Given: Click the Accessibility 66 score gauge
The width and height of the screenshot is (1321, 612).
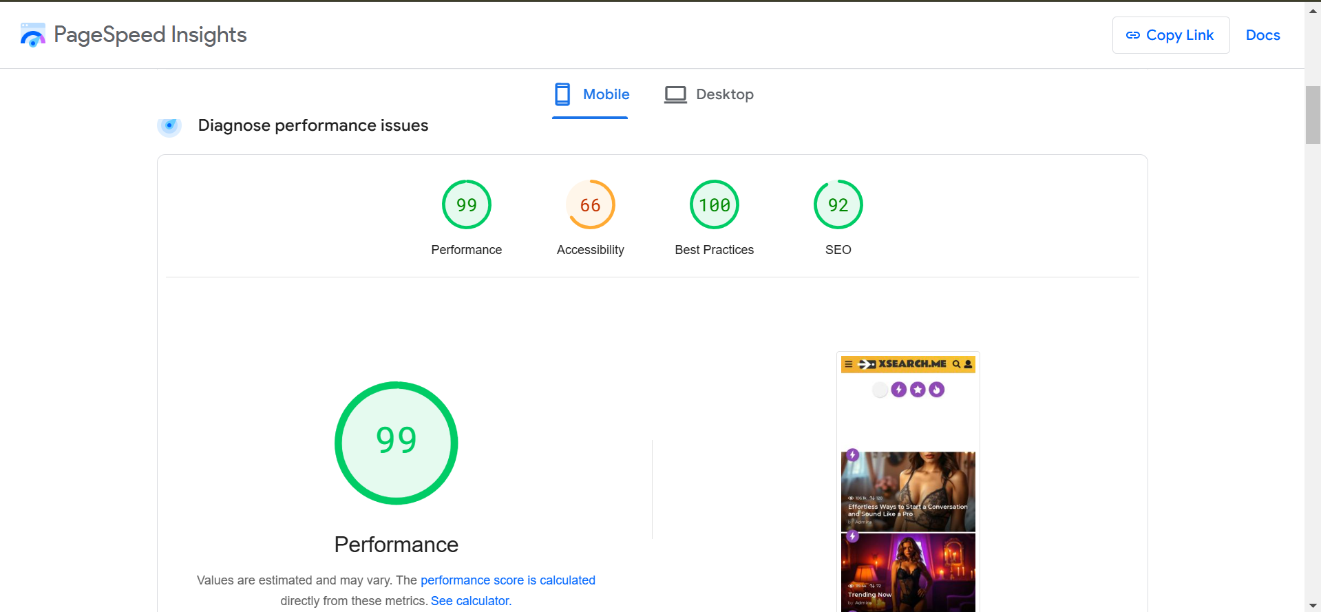Looking at the screenshot, I should click(591, 204).
